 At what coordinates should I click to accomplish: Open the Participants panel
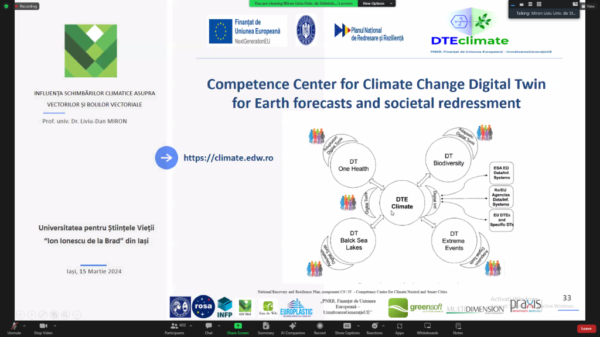(x=173, y=327)
